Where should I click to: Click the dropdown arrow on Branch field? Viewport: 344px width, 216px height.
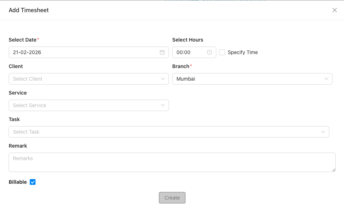[326, 79]
